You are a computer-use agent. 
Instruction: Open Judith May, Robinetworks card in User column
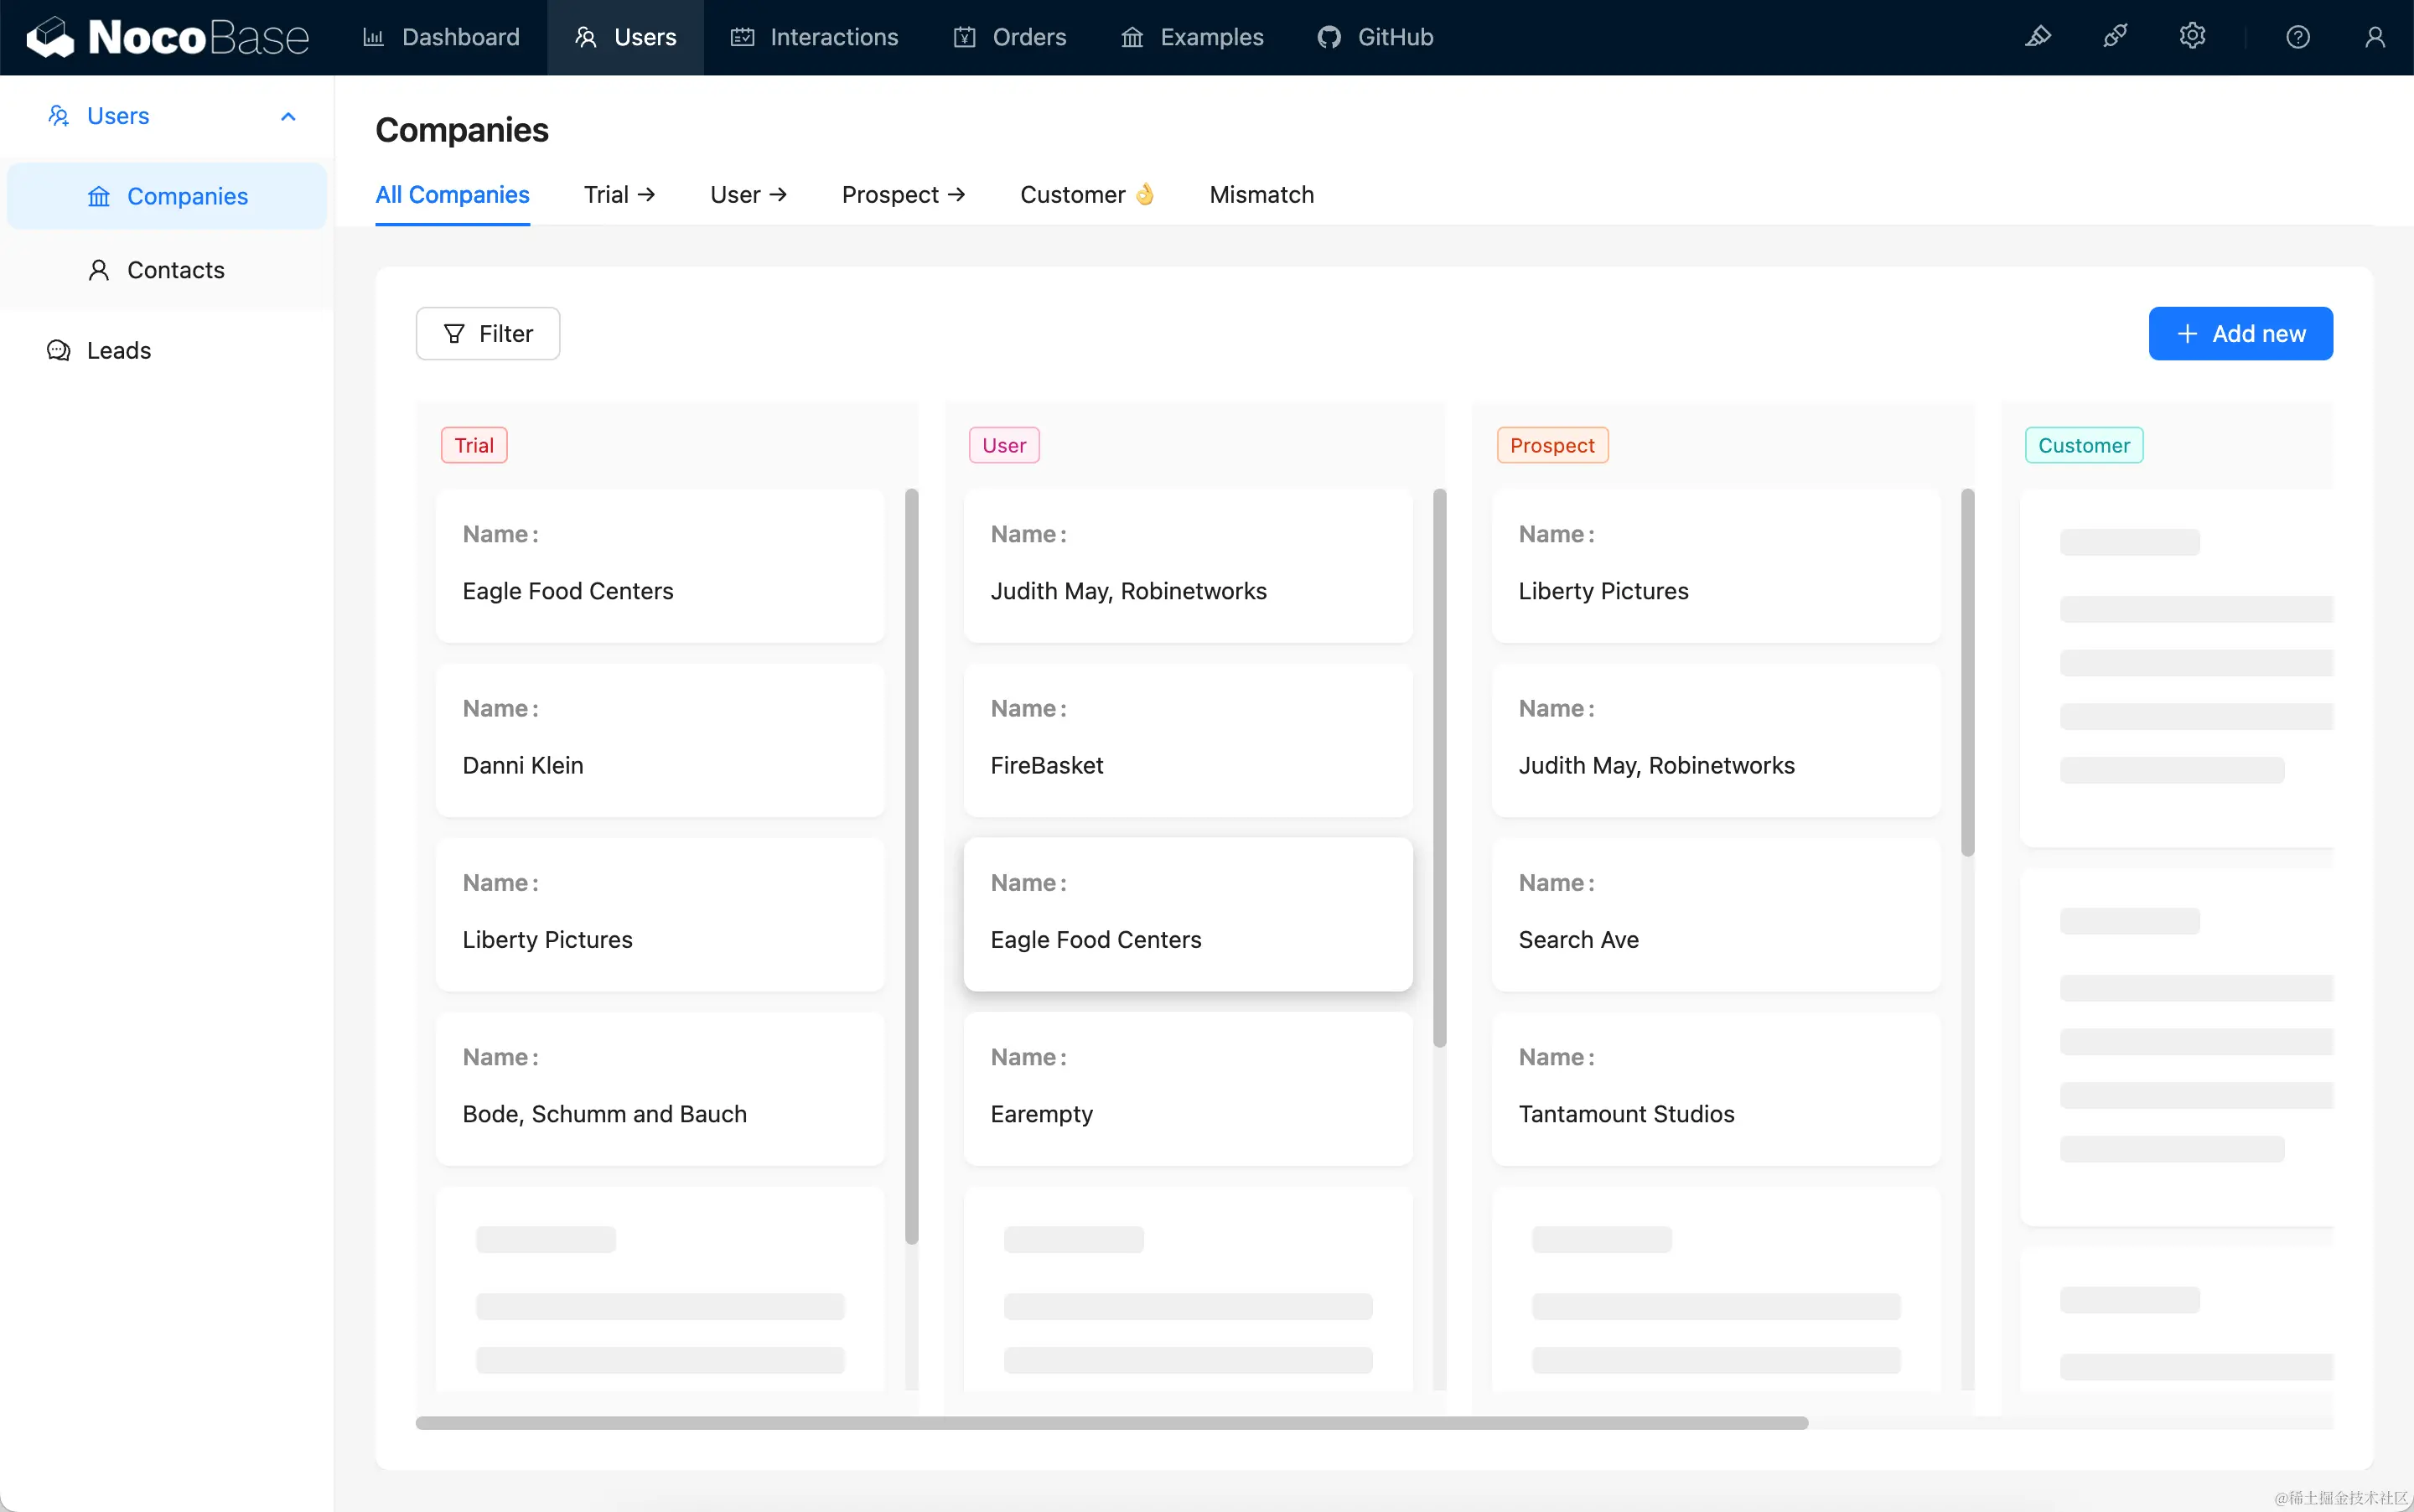pos(1188,565)
